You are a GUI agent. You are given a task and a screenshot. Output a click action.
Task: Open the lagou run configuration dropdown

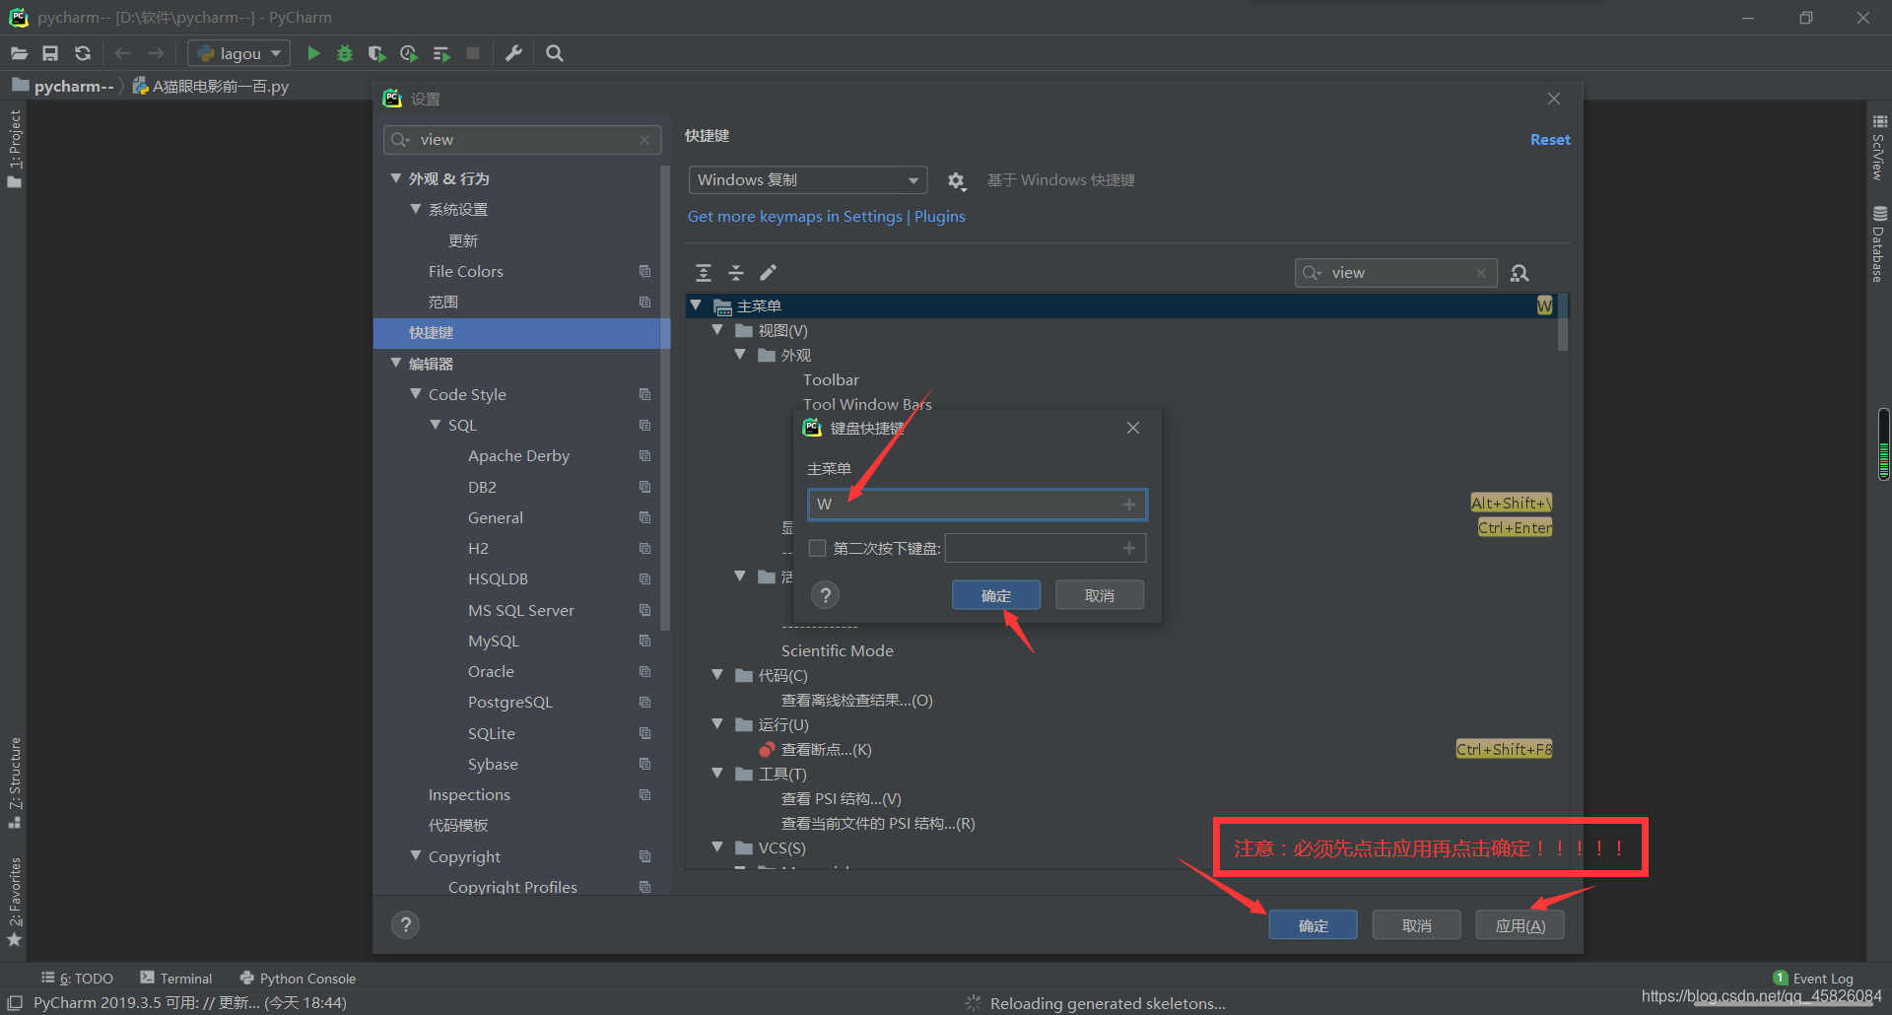coord(239,53)
